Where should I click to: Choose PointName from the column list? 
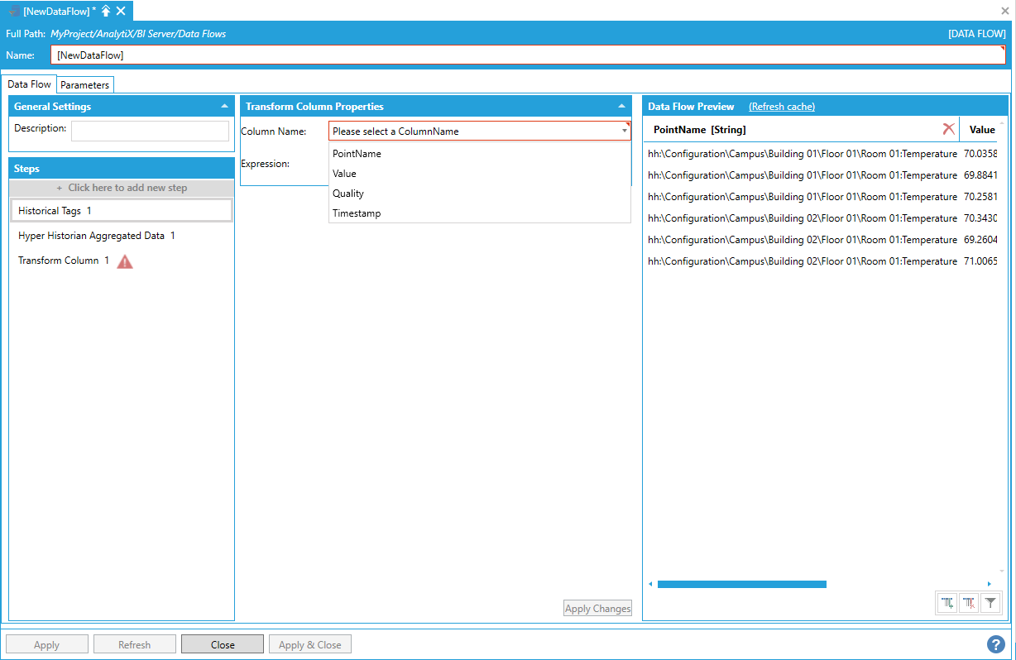pos(357,154)
